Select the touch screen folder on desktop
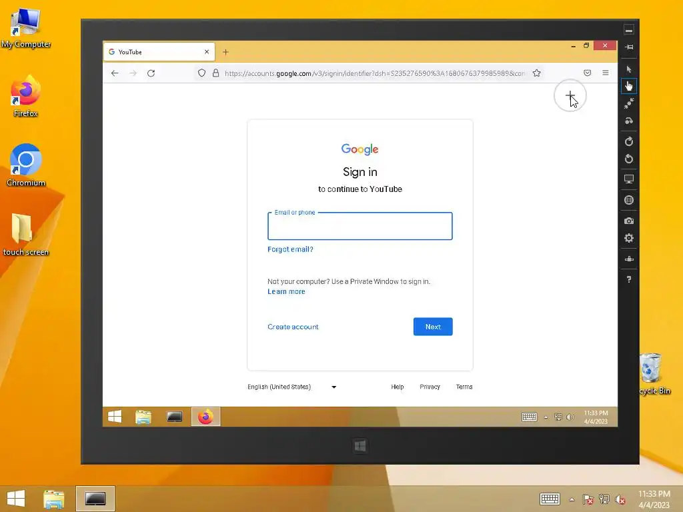Image resolution: width=683 pixels, height=512 pixels. coord(26,235)
